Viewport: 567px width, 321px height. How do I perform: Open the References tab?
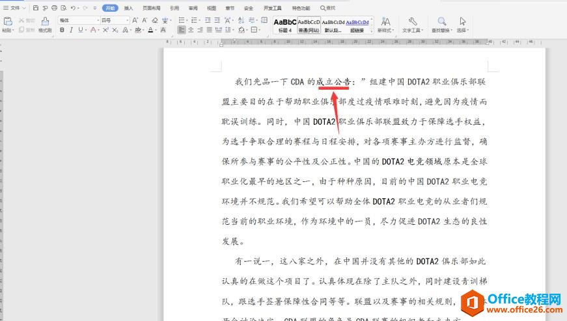pyautogui.click(x=174, y=8)
